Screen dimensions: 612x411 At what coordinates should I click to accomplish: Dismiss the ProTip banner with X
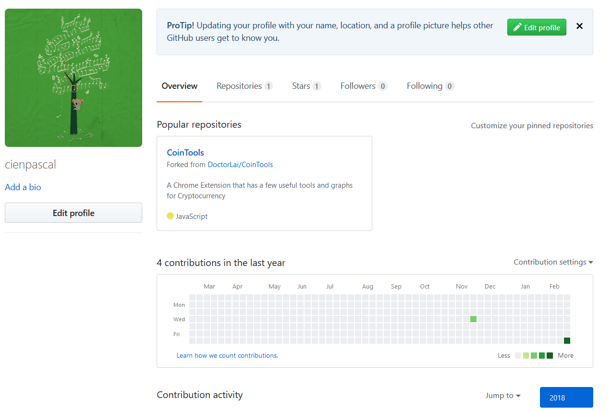click(x=579, y=26)
